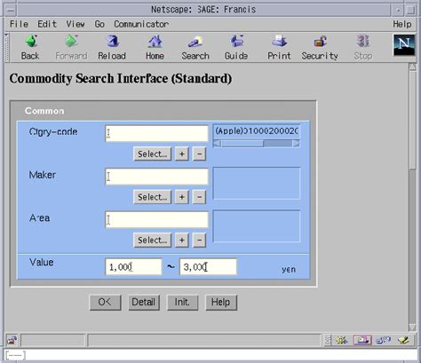Viewport: 421px width, 363px height.
Task: Click the Commodity Search Interface heading
Action: pyautogui.click(x=121, y=78)
